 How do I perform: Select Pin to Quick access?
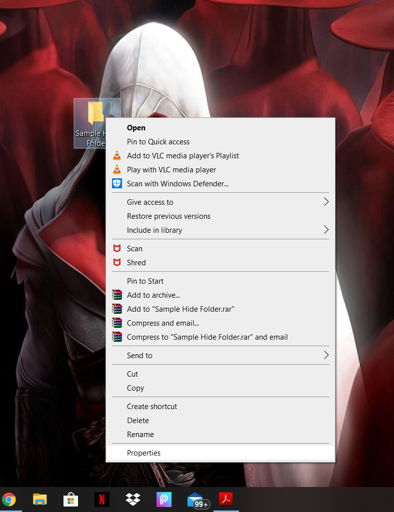pos(220,142)
